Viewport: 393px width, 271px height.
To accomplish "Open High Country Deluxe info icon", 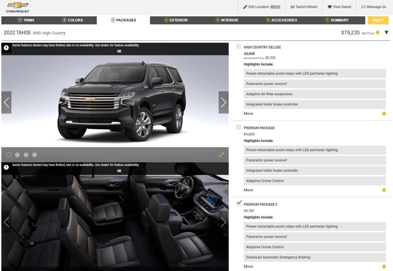I will [384, 114].
